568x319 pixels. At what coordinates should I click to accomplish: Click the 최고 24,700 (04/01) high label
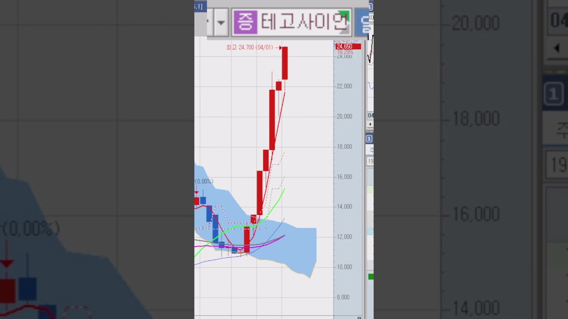coord(249,47)
